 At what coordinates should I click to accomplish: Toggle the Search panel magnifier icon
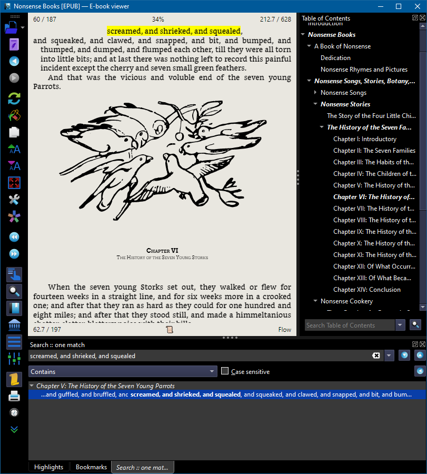pos(14,291)
